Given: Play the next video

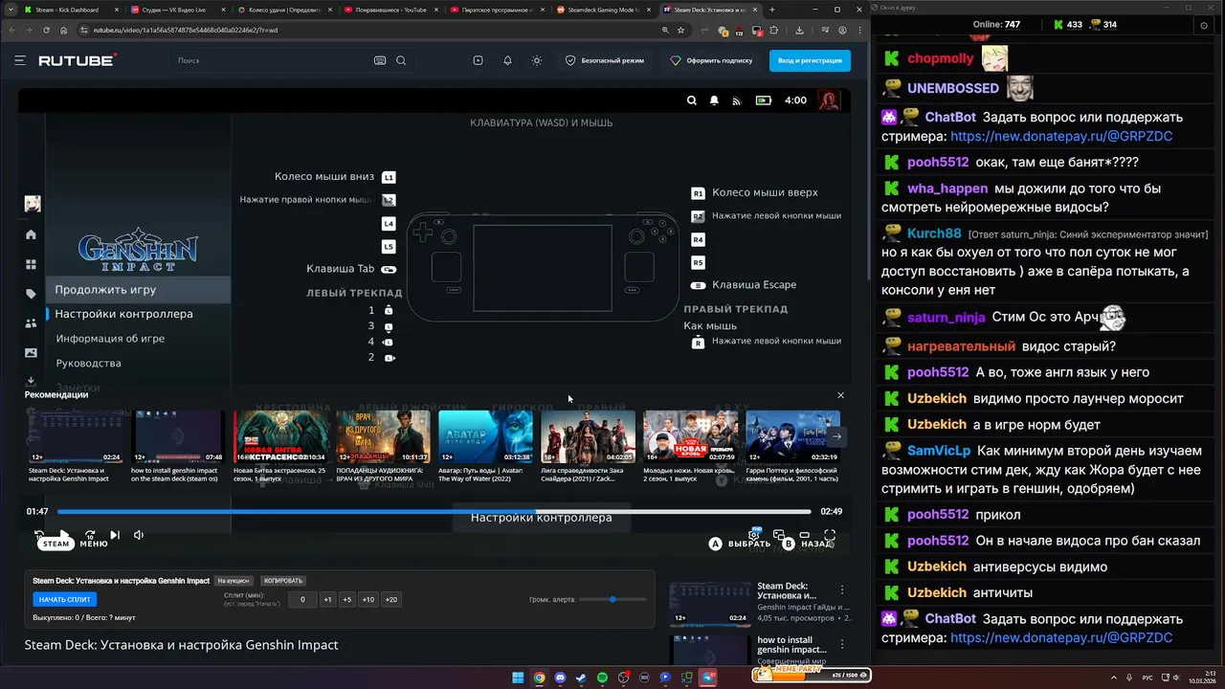Looking at the screenshot, I should point(115,535).
